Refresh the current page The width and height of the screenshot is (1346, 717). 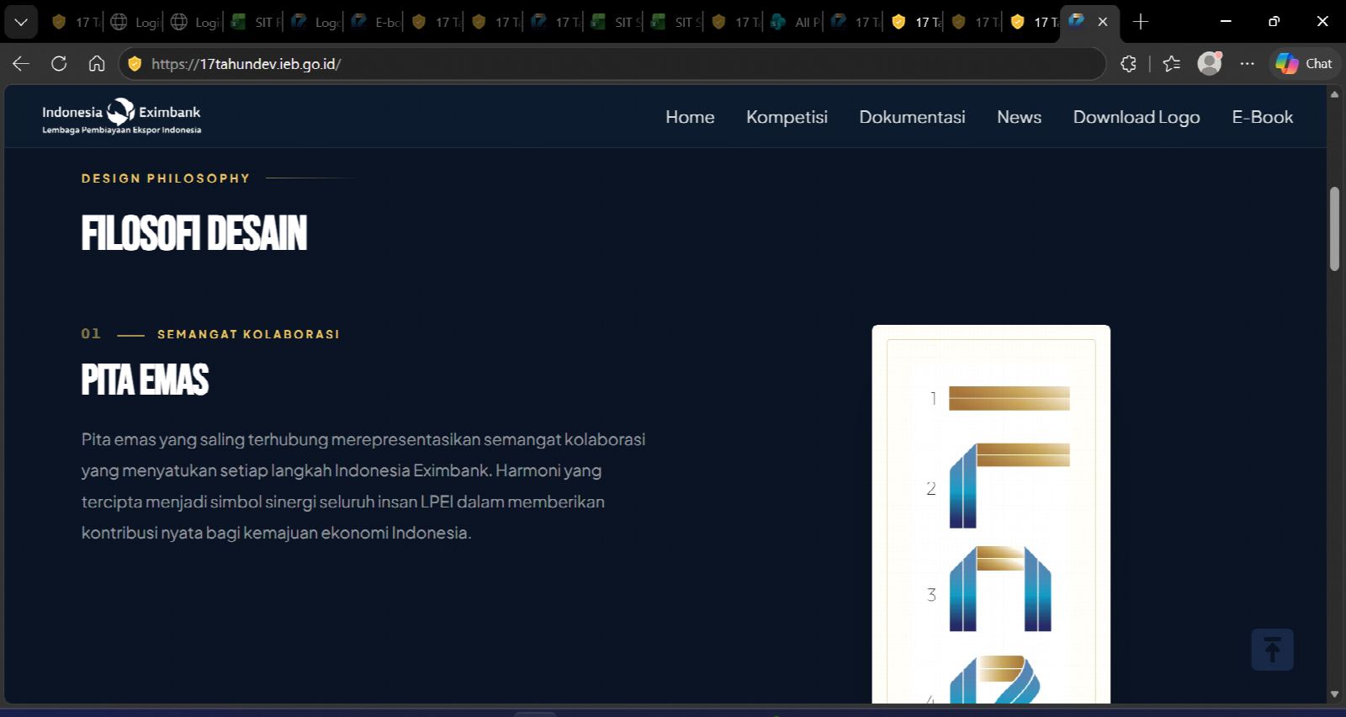[x=59, y=64]
